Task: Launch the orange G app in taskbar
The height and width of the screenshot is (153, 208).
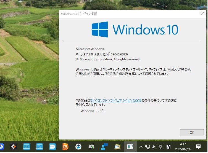Action: 65,147
